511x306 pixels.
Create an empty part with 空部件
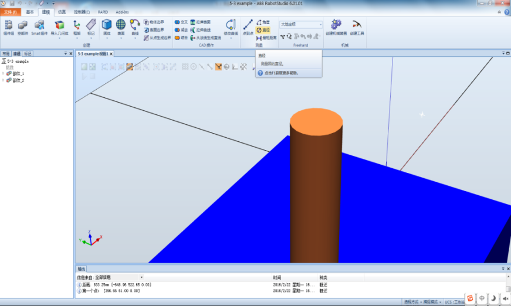coord(22,28)
